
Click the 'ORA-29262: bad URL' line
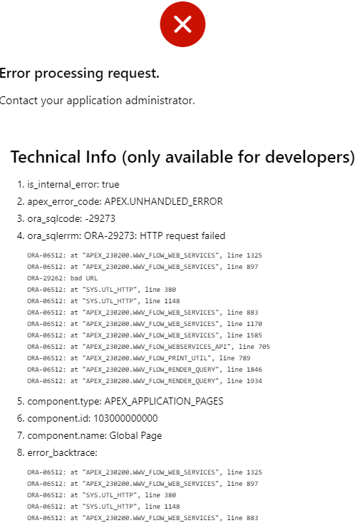(x=62, y=278)
